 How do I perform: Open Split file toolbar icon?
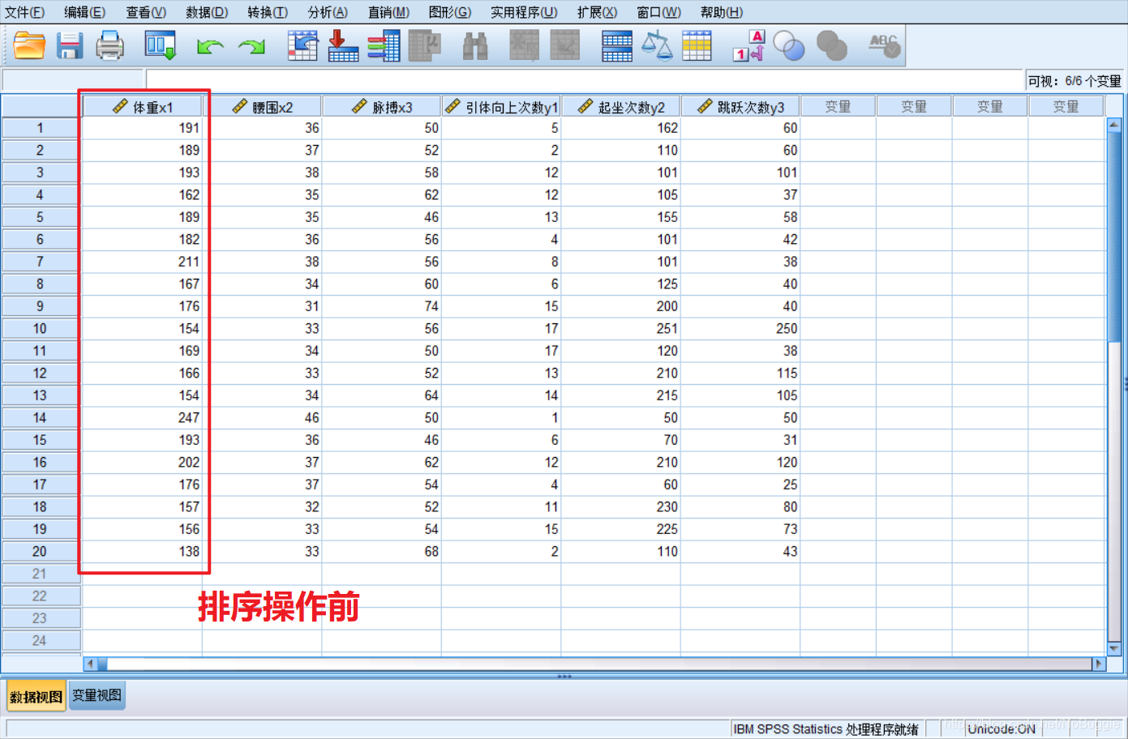[x=617, y=46]
